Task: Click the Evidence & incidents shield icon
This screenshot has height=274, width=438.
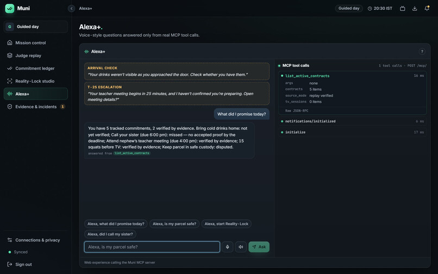Action: (10, 107)
